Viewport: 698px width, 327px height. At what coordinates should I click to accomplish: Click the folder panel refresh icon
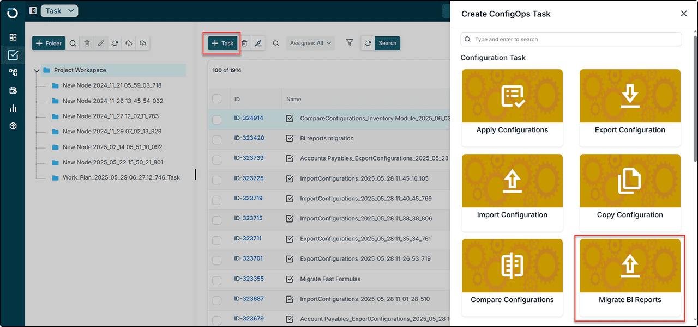pyautogui.click(x=115, y=44)
